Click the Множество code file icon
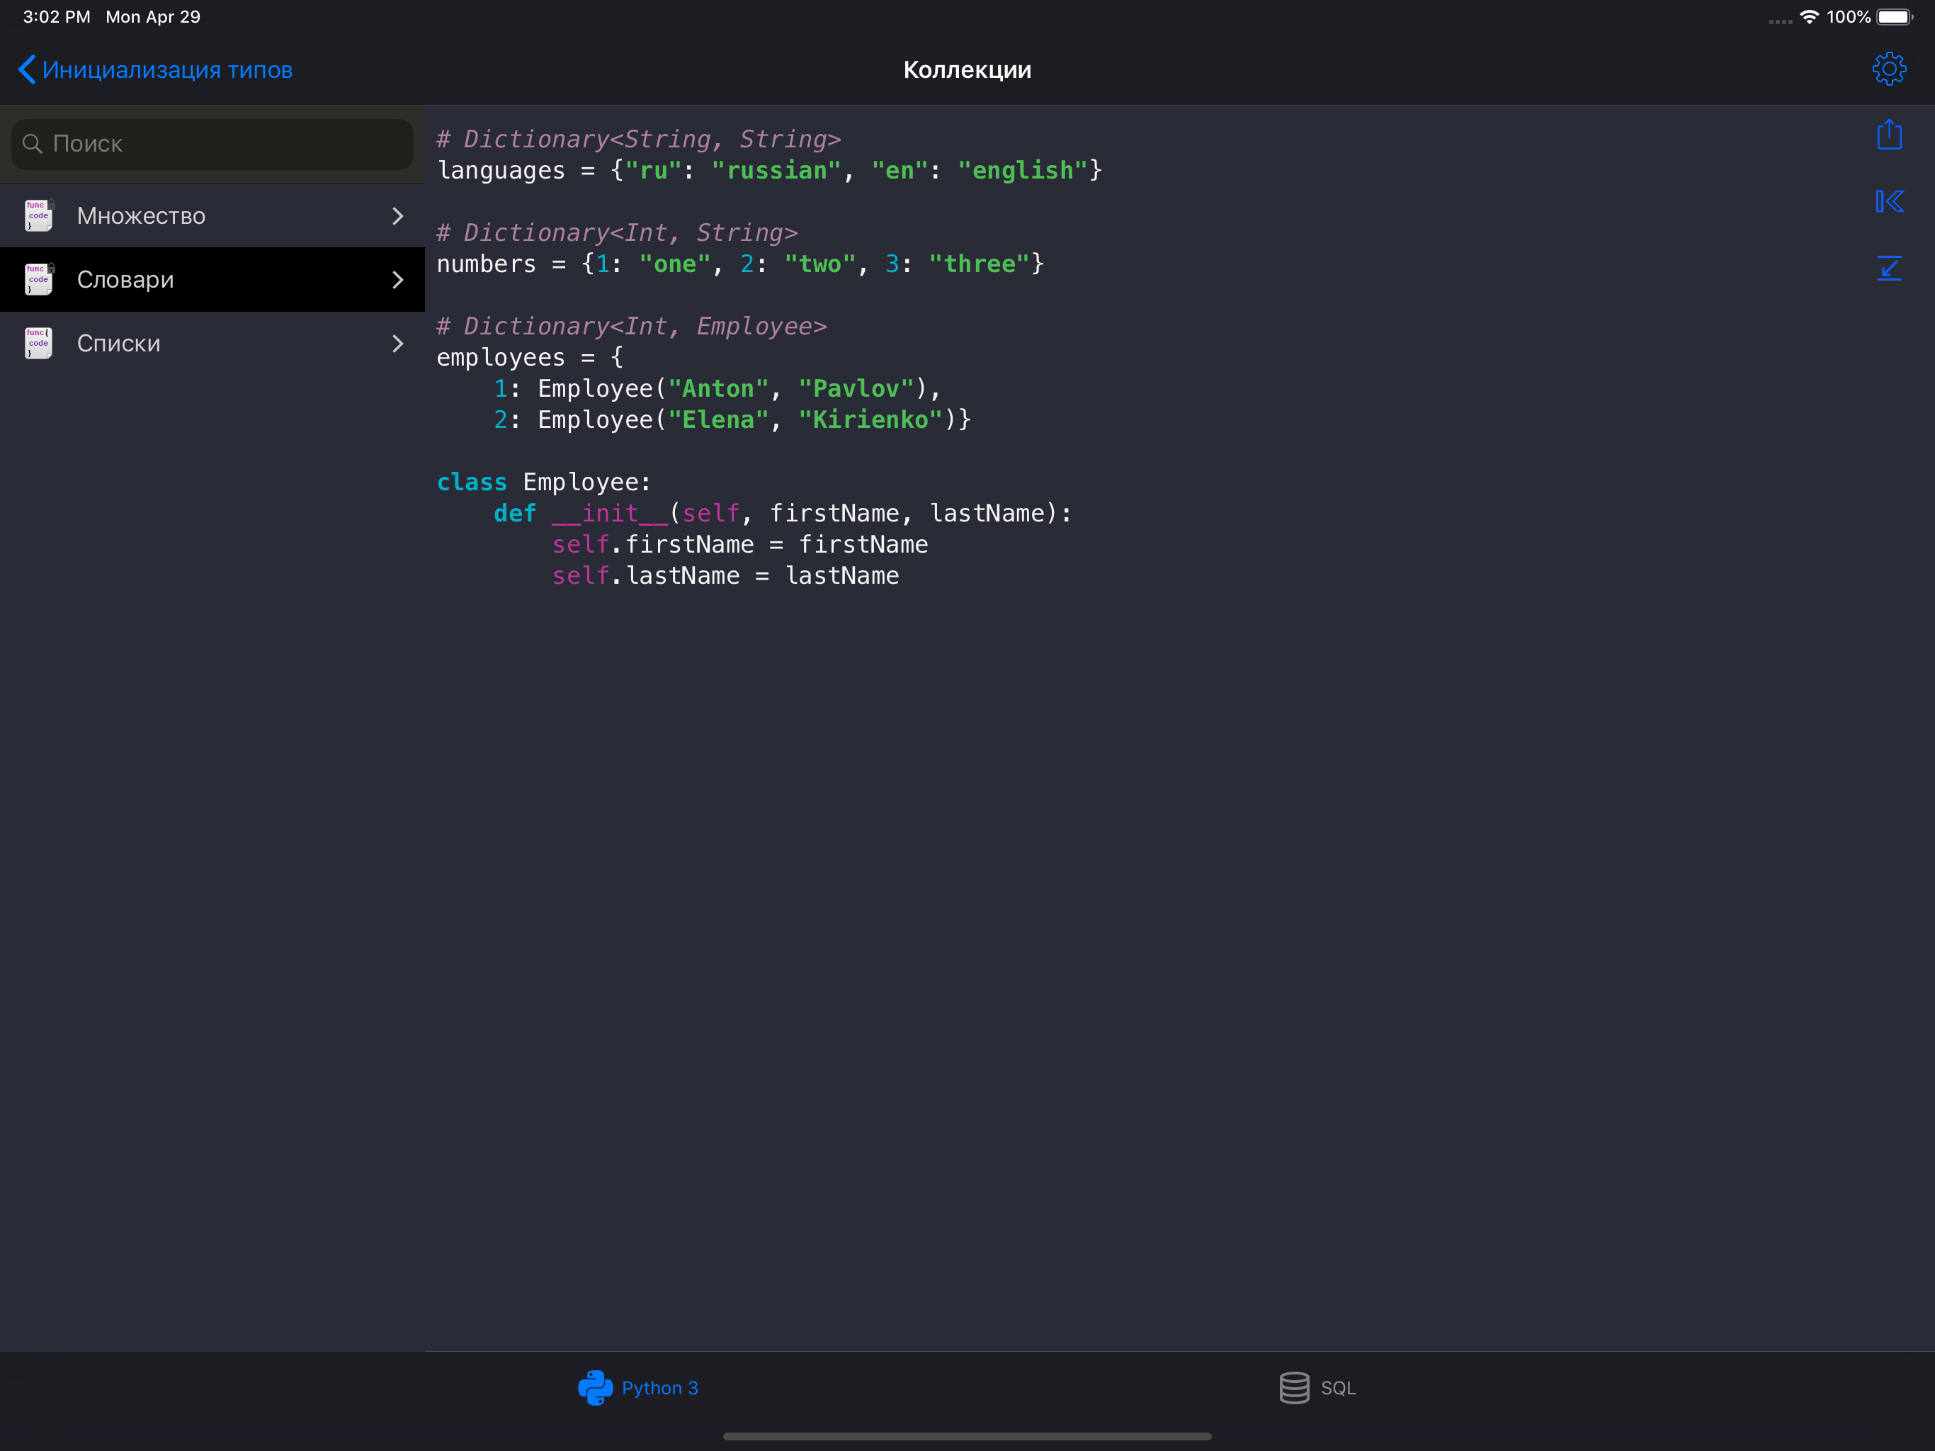1935x1451 pixels. pos(38,215)
